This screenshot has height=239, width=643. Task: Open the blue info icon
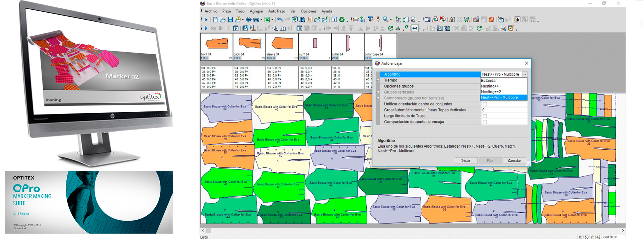pyautogui.click(x=334, y=20)
